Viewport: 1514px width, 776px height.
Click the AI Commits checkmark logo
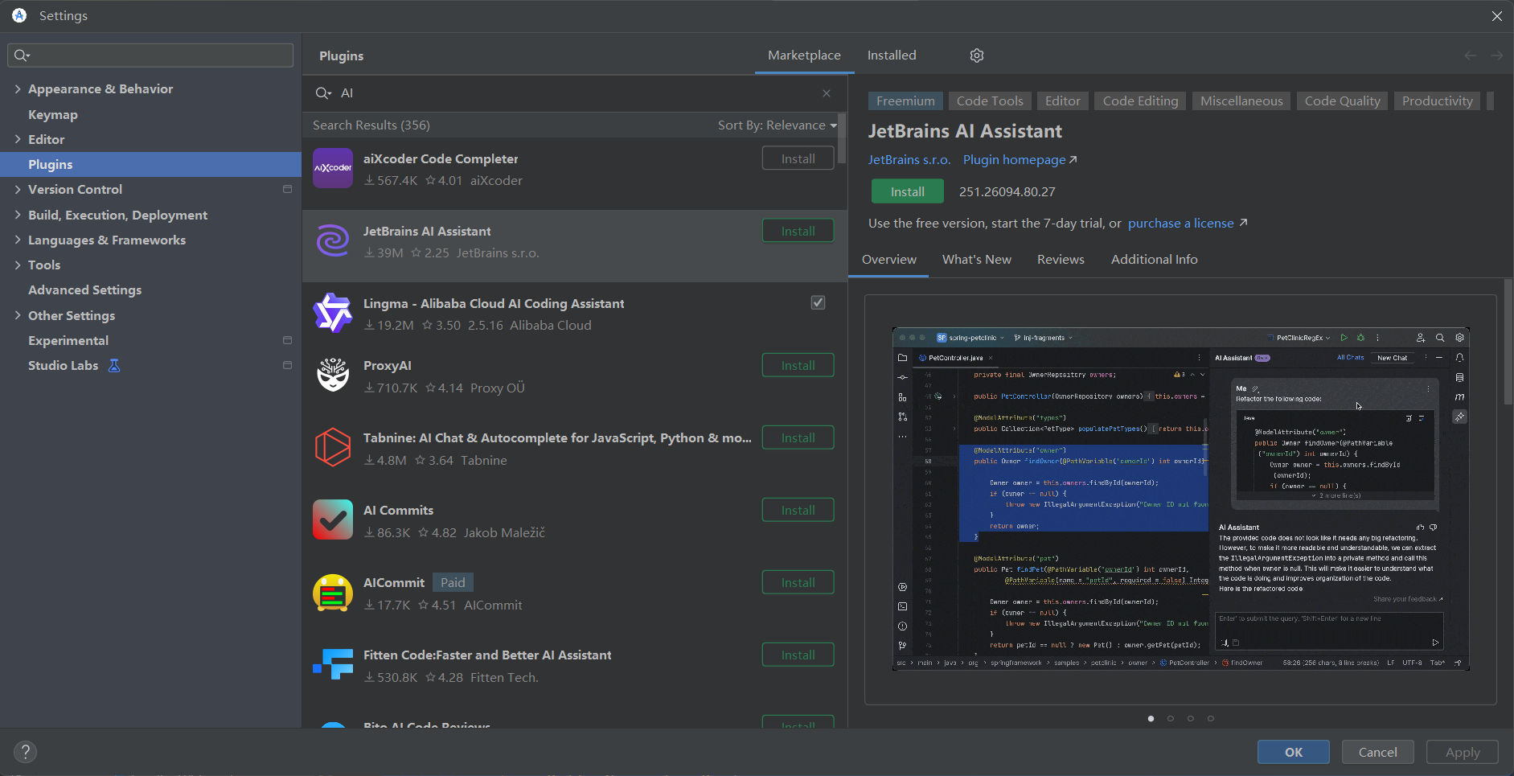[333, 520]
